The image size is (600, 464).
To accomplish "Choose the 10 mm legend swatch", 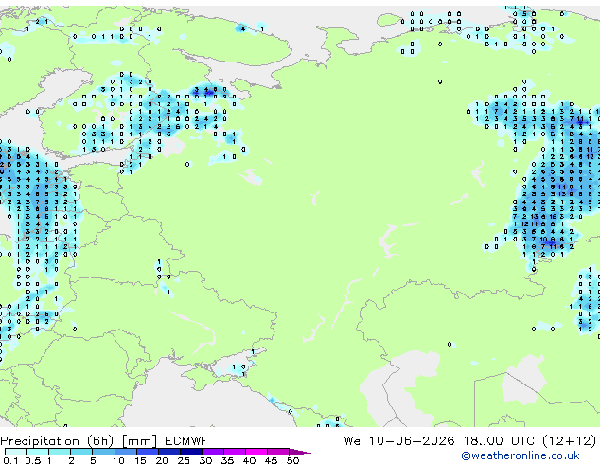I will pos(125,452).
